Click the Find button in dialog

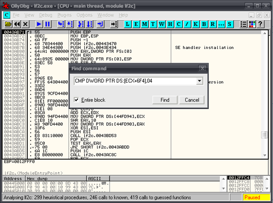pyautogui.click(x=165, y=100)
